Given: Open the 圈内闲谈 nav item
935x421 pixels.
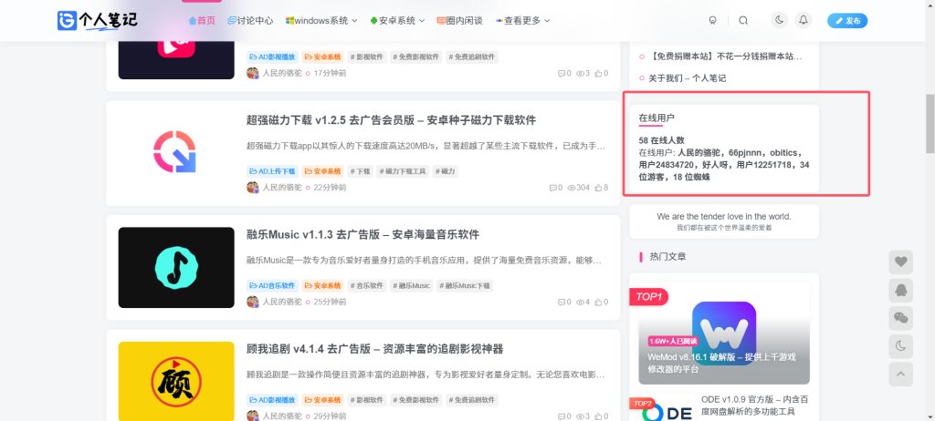Looking at the screenshot, I should [x=459, y=20].
